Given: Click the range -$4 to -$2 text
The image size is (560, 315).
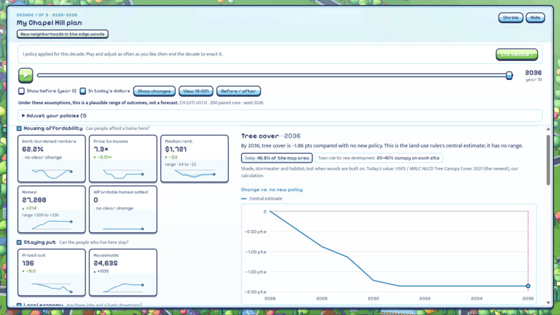Looking at the screenshot, I should pos(181,164).
